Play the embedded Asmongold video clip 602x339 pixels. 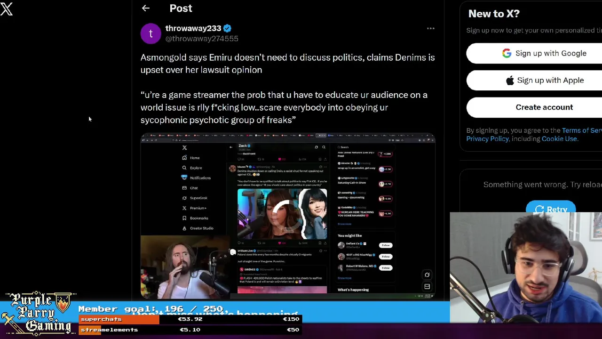288,216
